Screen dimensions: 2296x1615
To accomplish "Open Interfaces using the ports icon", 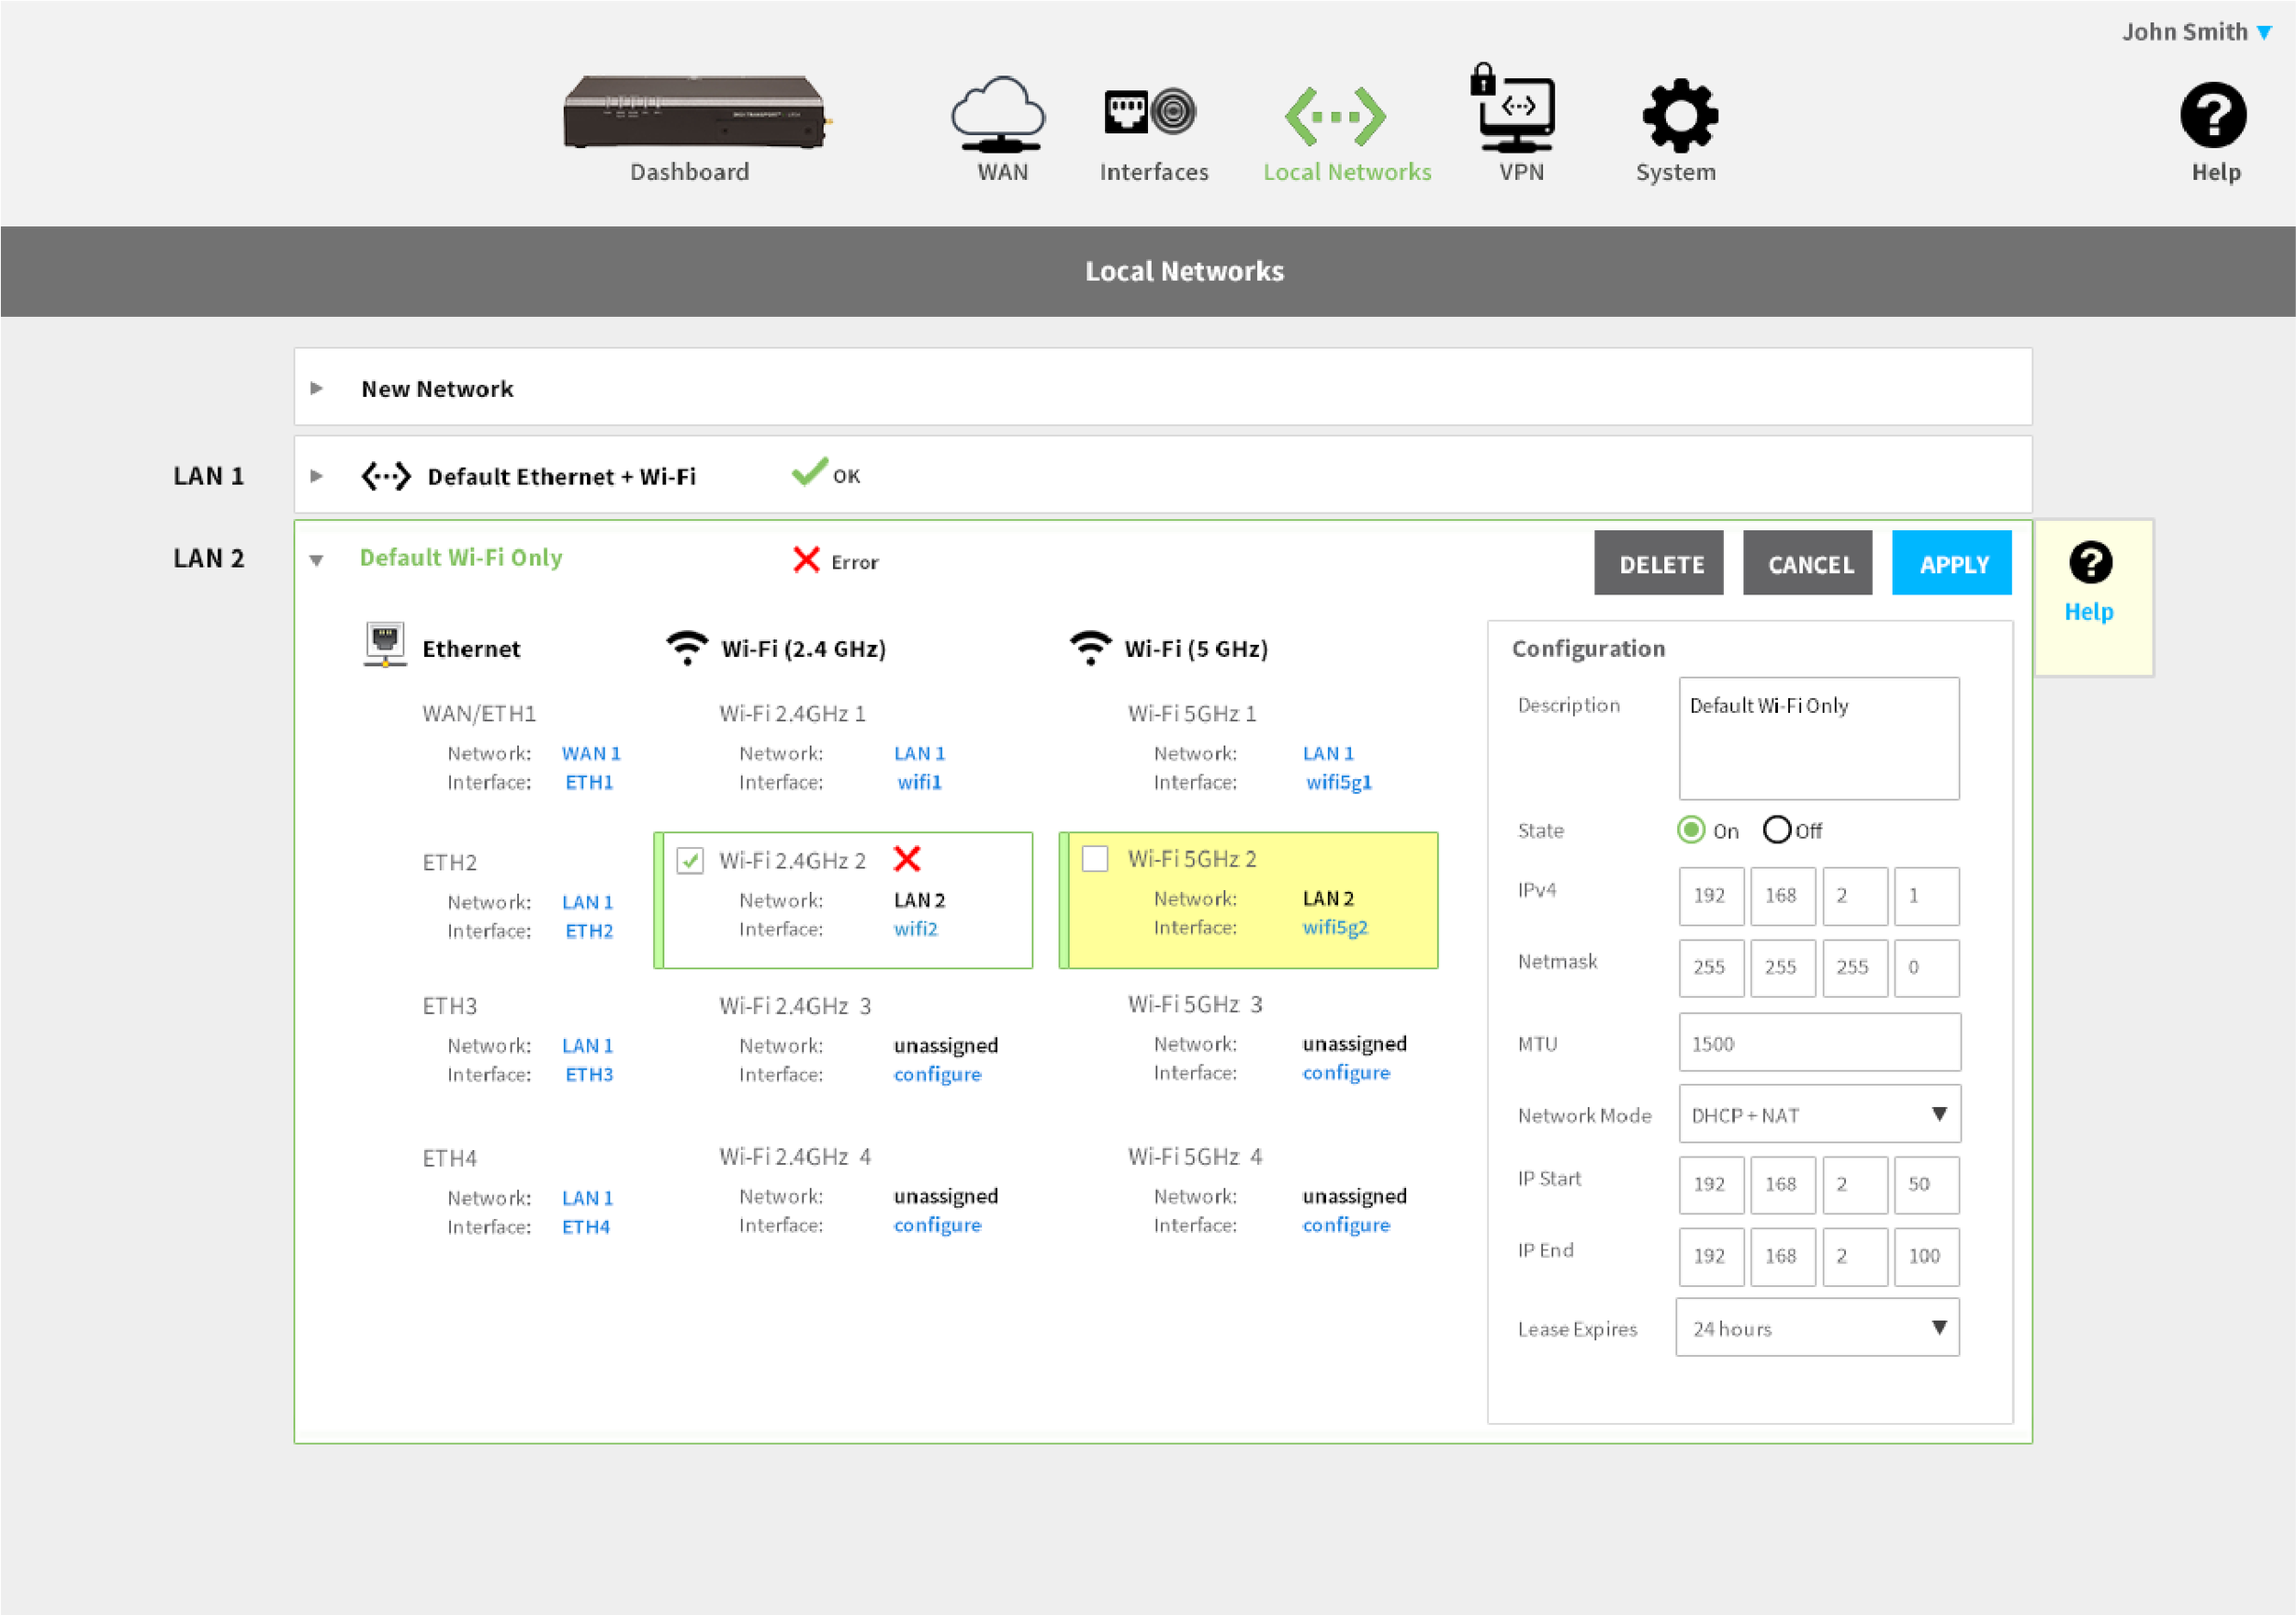I will tap(1152, 112).
